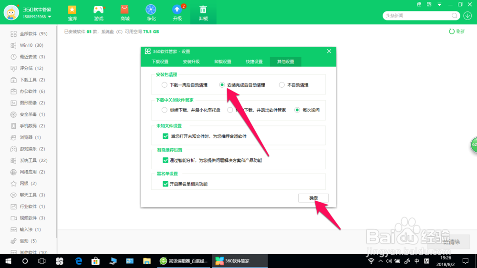Screen dimensions: 477x268
Task: Select 驱动 (5) category
Action: (23, 241)
